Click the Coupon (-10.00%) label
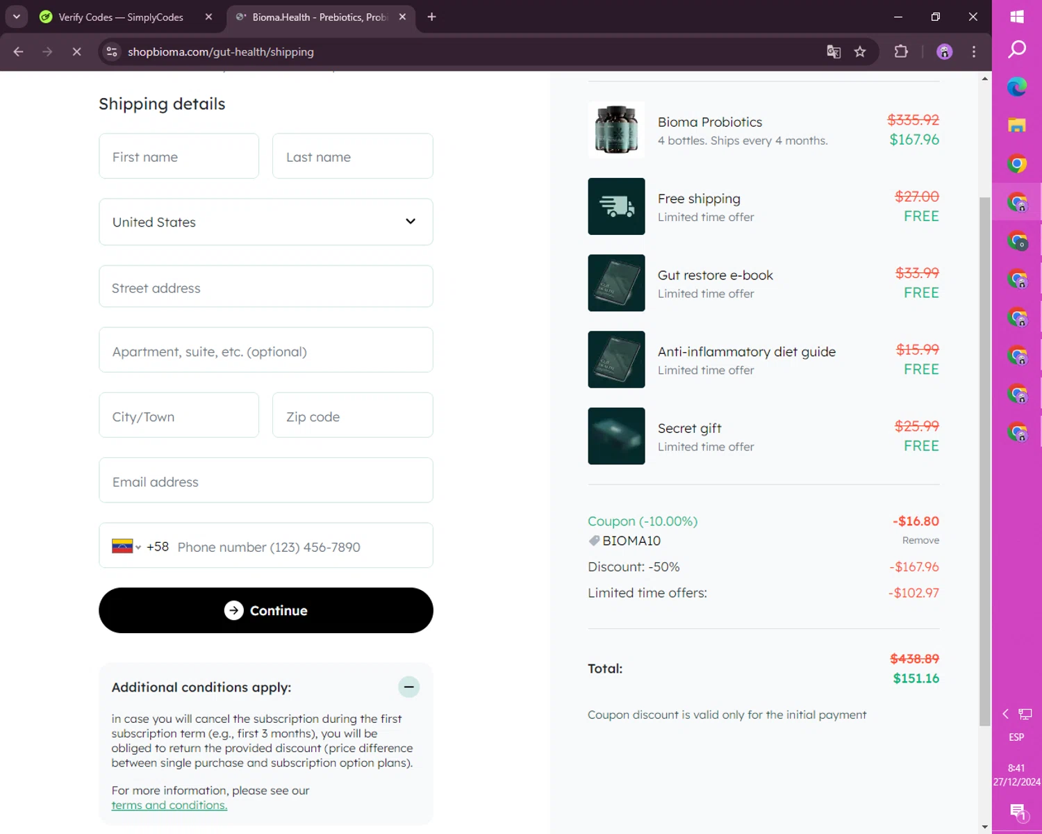The width and height of the screenshot is (1042, 834). 643,521
